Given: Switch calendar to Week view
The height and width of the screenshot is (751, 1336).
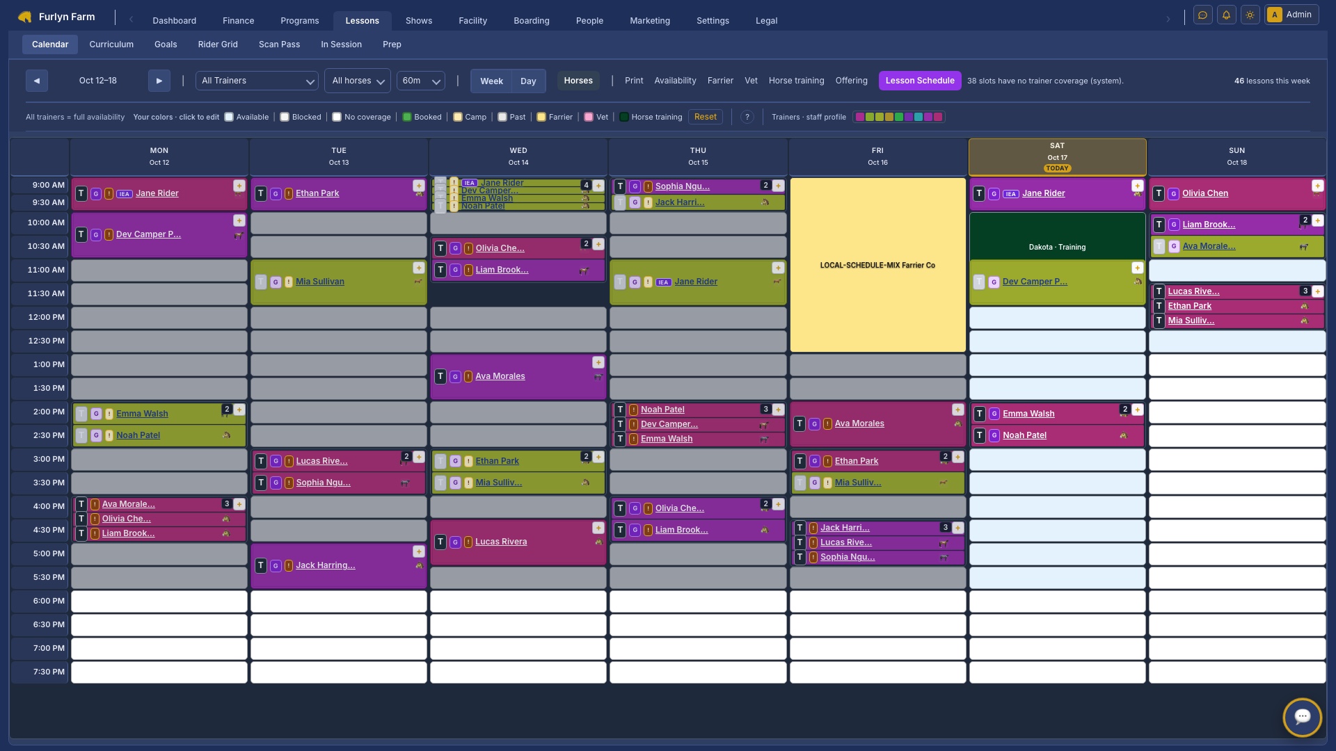Looking at the screenshot, I should (491, 81).
